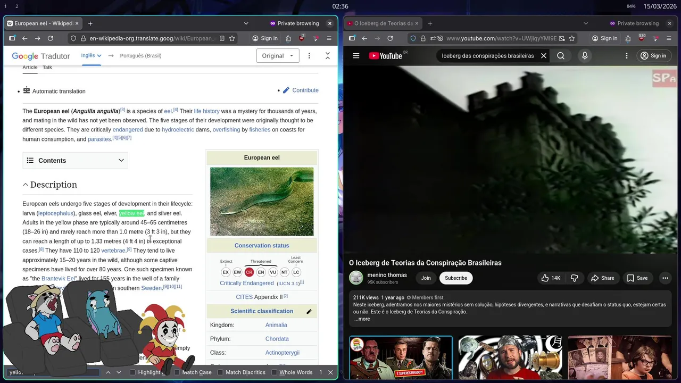Open the Wikipedia window application menu

pos(329,38)
